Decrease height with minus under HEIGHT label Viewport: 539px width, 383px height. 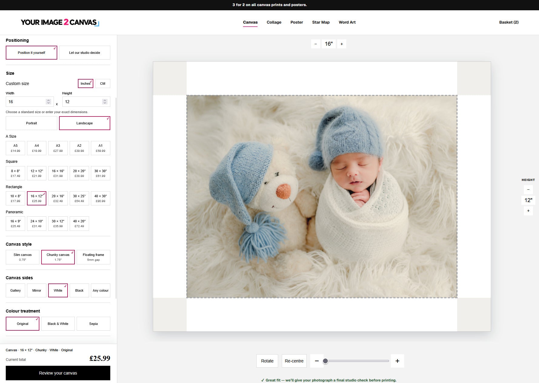point(528,190)
